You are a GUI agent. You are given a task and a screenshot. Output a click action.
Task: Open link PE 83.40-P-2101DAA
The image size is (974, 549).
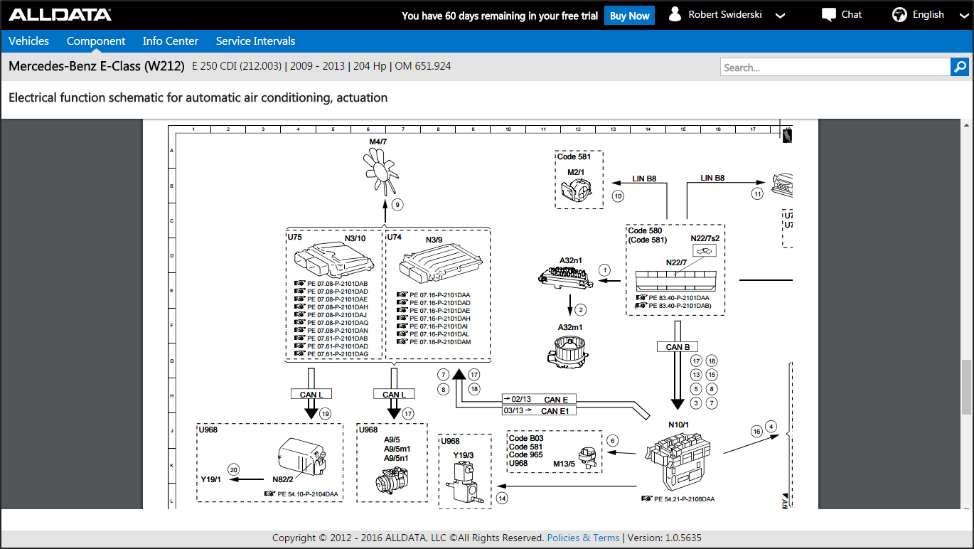[x=678, y=298]
